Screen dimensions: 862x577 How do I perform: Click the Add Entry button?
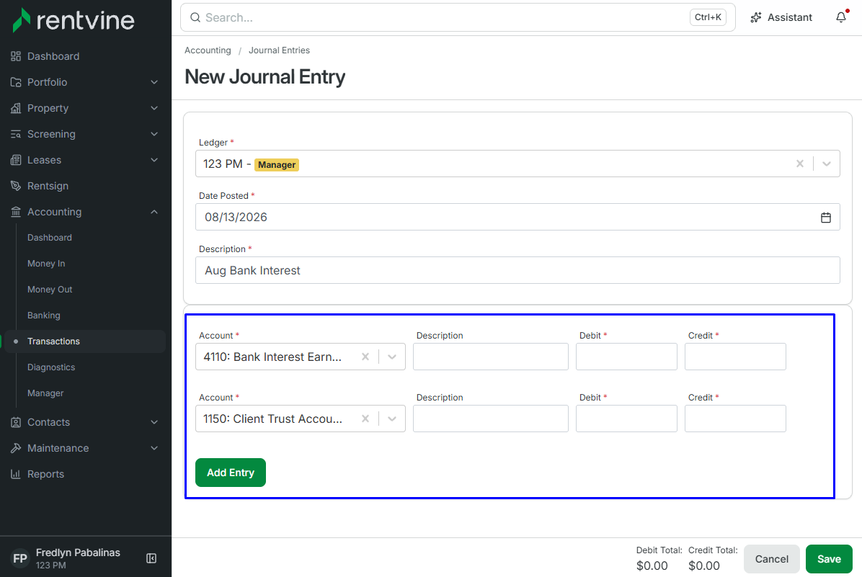tap(231, 473)
